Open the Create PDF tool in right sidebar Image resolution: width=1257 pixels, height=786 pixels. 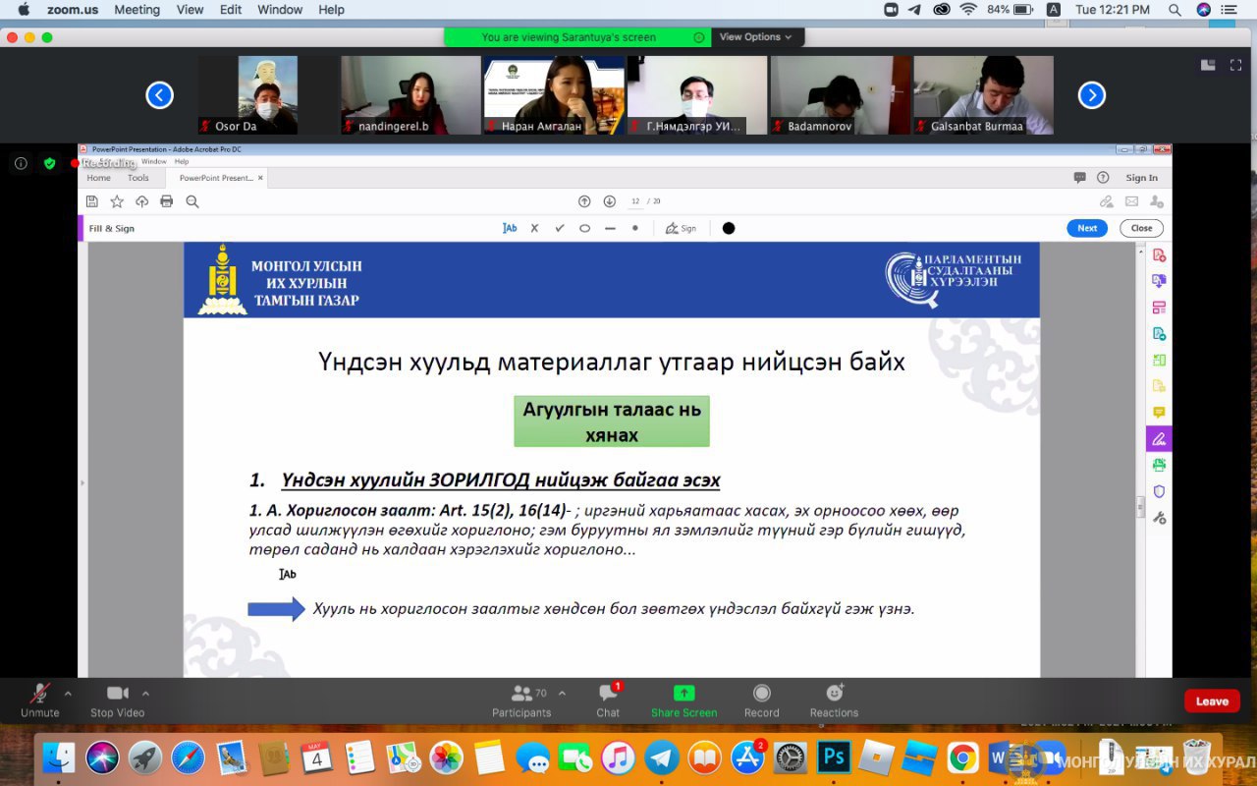(x=1159, y=254)
